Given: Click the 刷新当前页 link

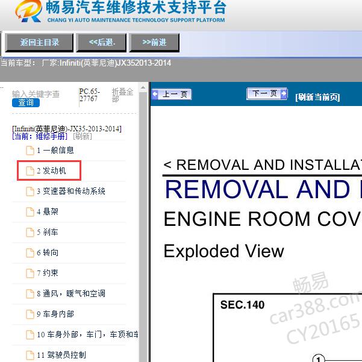Looking at the screenshot, I should pyautogui.click(x=317, y=97).
